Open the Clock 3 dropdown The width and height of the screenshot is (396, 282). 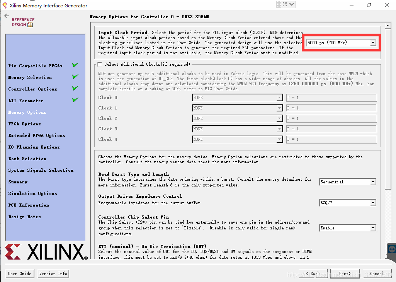[237, 129]
